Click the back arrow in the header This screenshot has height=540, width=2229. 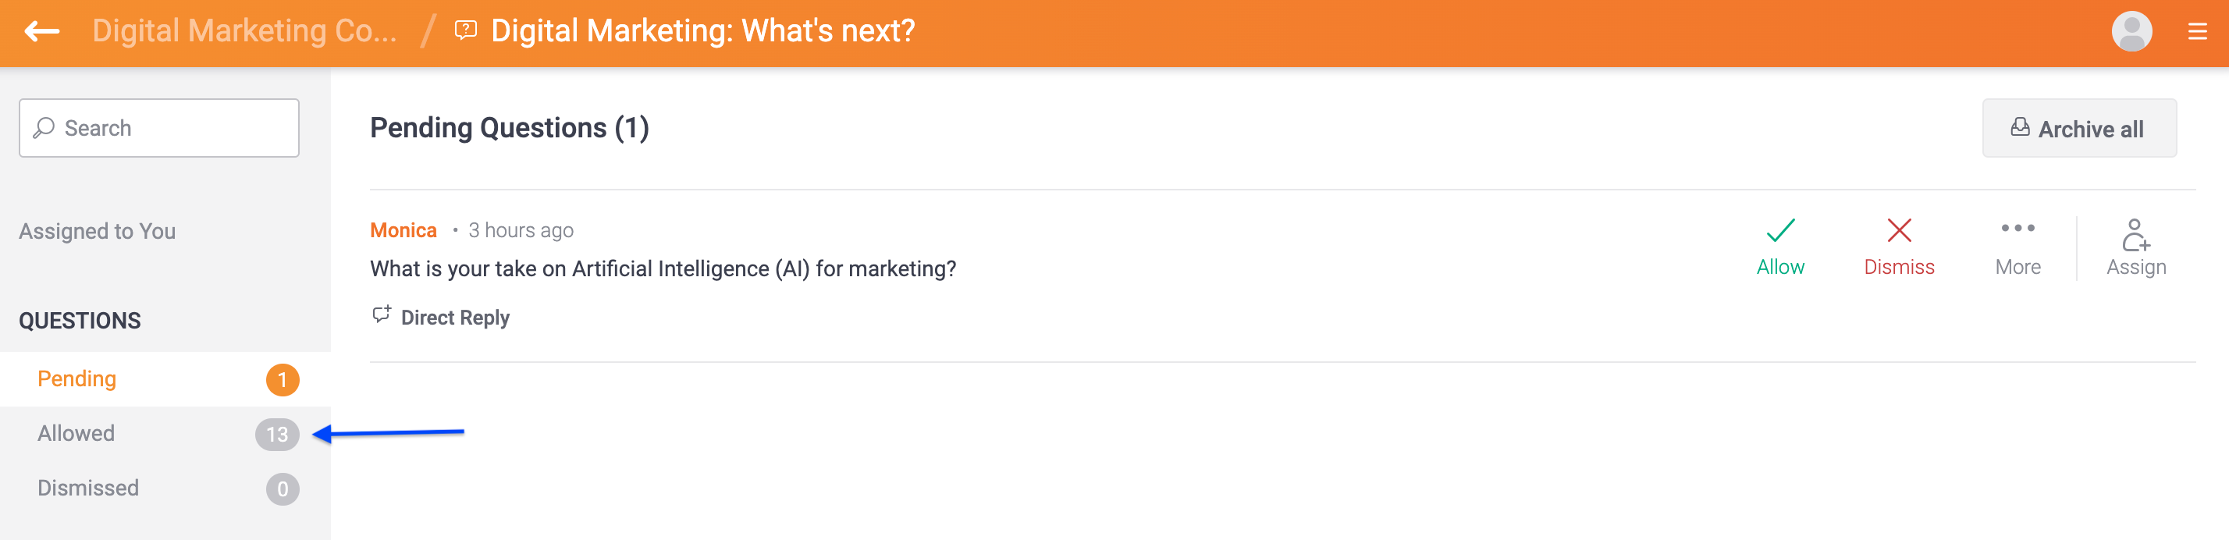[39, 32]
